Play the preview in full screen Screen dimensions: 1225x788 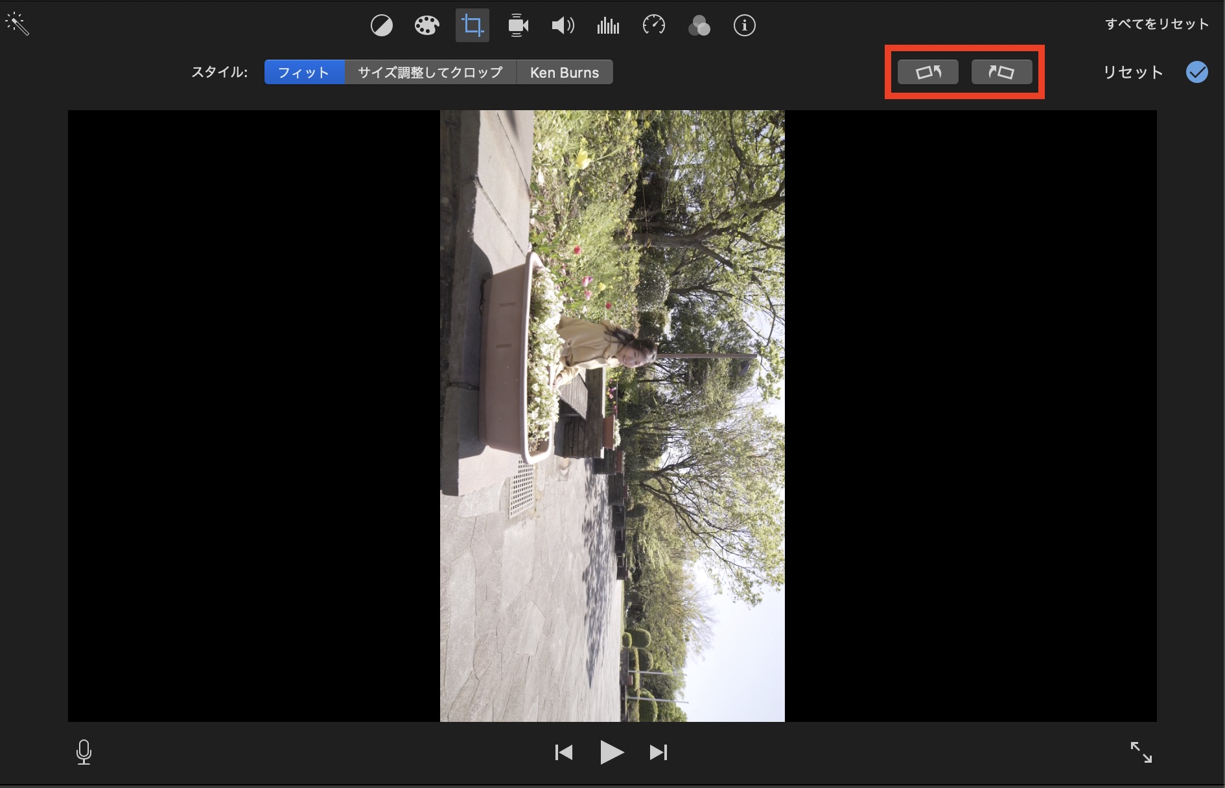[x=1141, y=752]
